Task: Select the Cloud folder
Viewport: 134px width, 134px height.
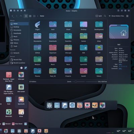Action: click(x=68, y=26)
